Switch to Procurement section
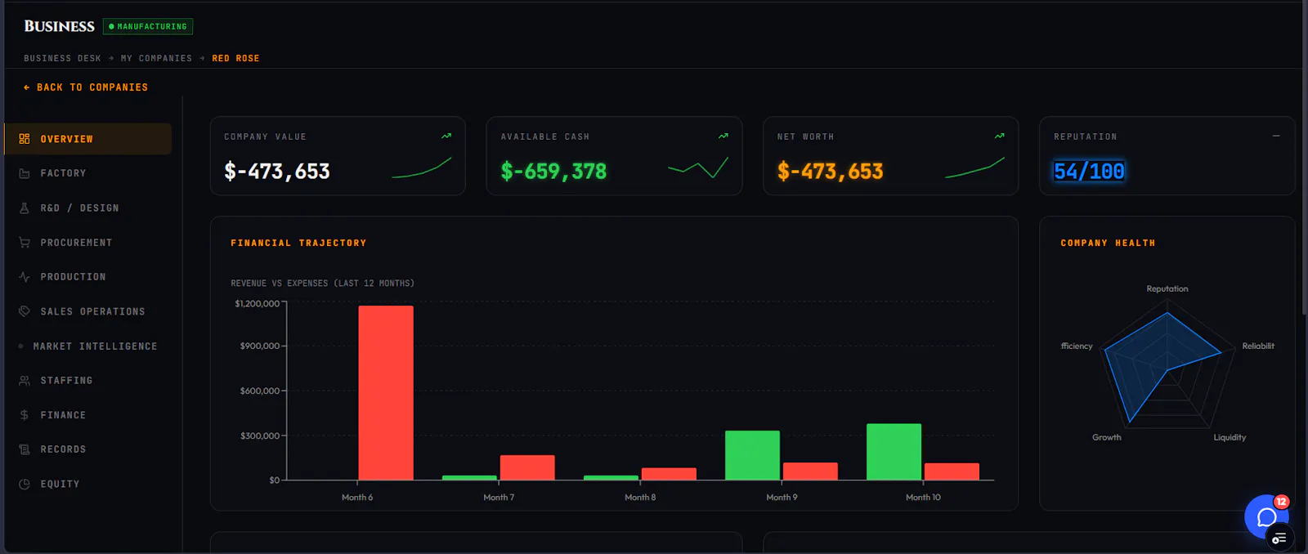 coord(88,243)
